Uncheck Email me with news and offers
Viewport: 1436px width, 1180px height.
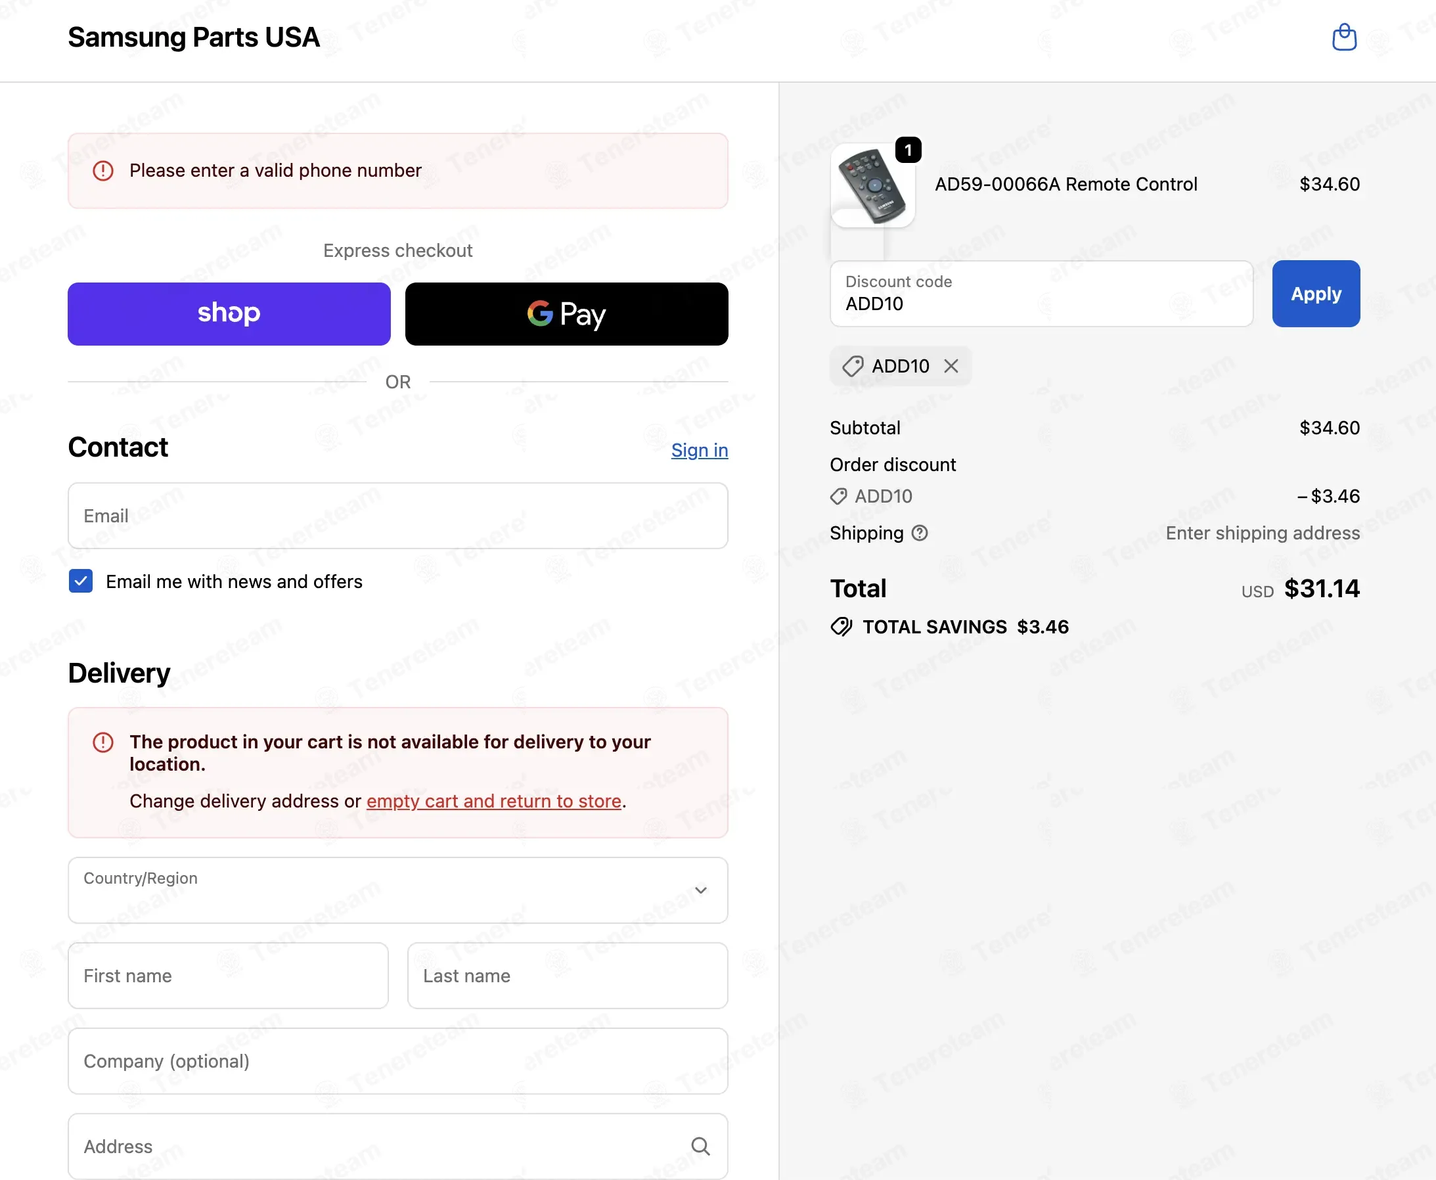click(81, 581)
